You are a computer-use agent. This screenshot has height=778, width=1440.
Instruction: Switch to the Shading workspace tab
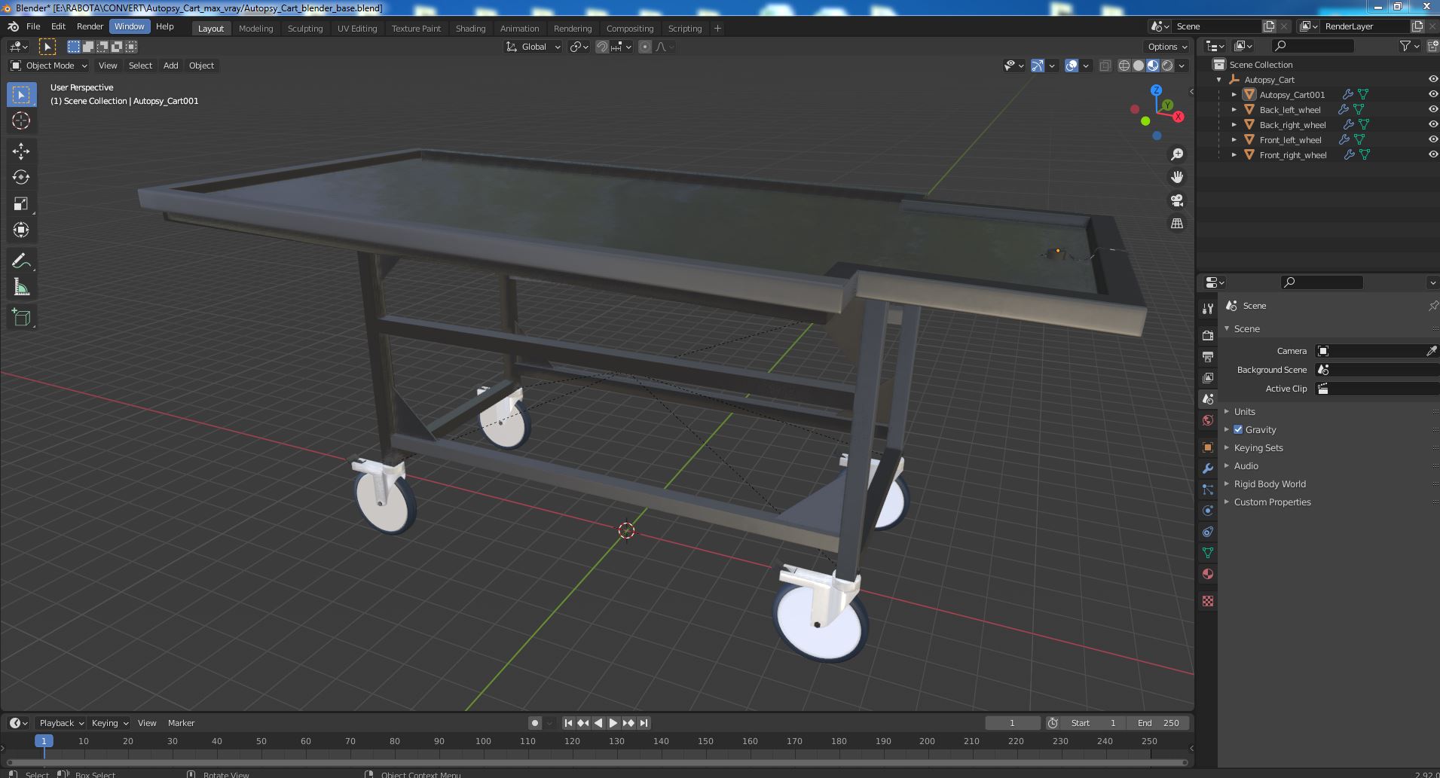(x=470, y=29)
